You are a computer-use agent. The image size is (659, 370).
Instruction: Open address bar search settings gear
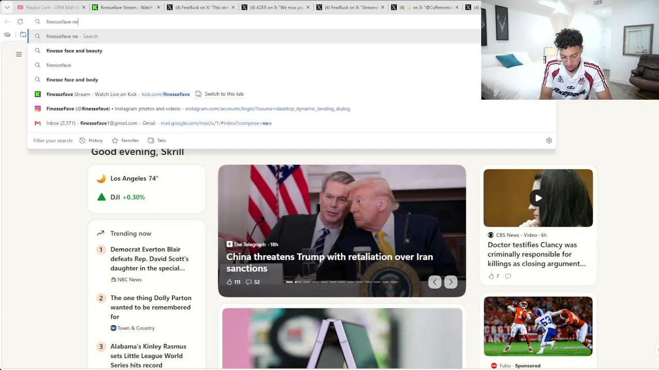pos(549,140)
